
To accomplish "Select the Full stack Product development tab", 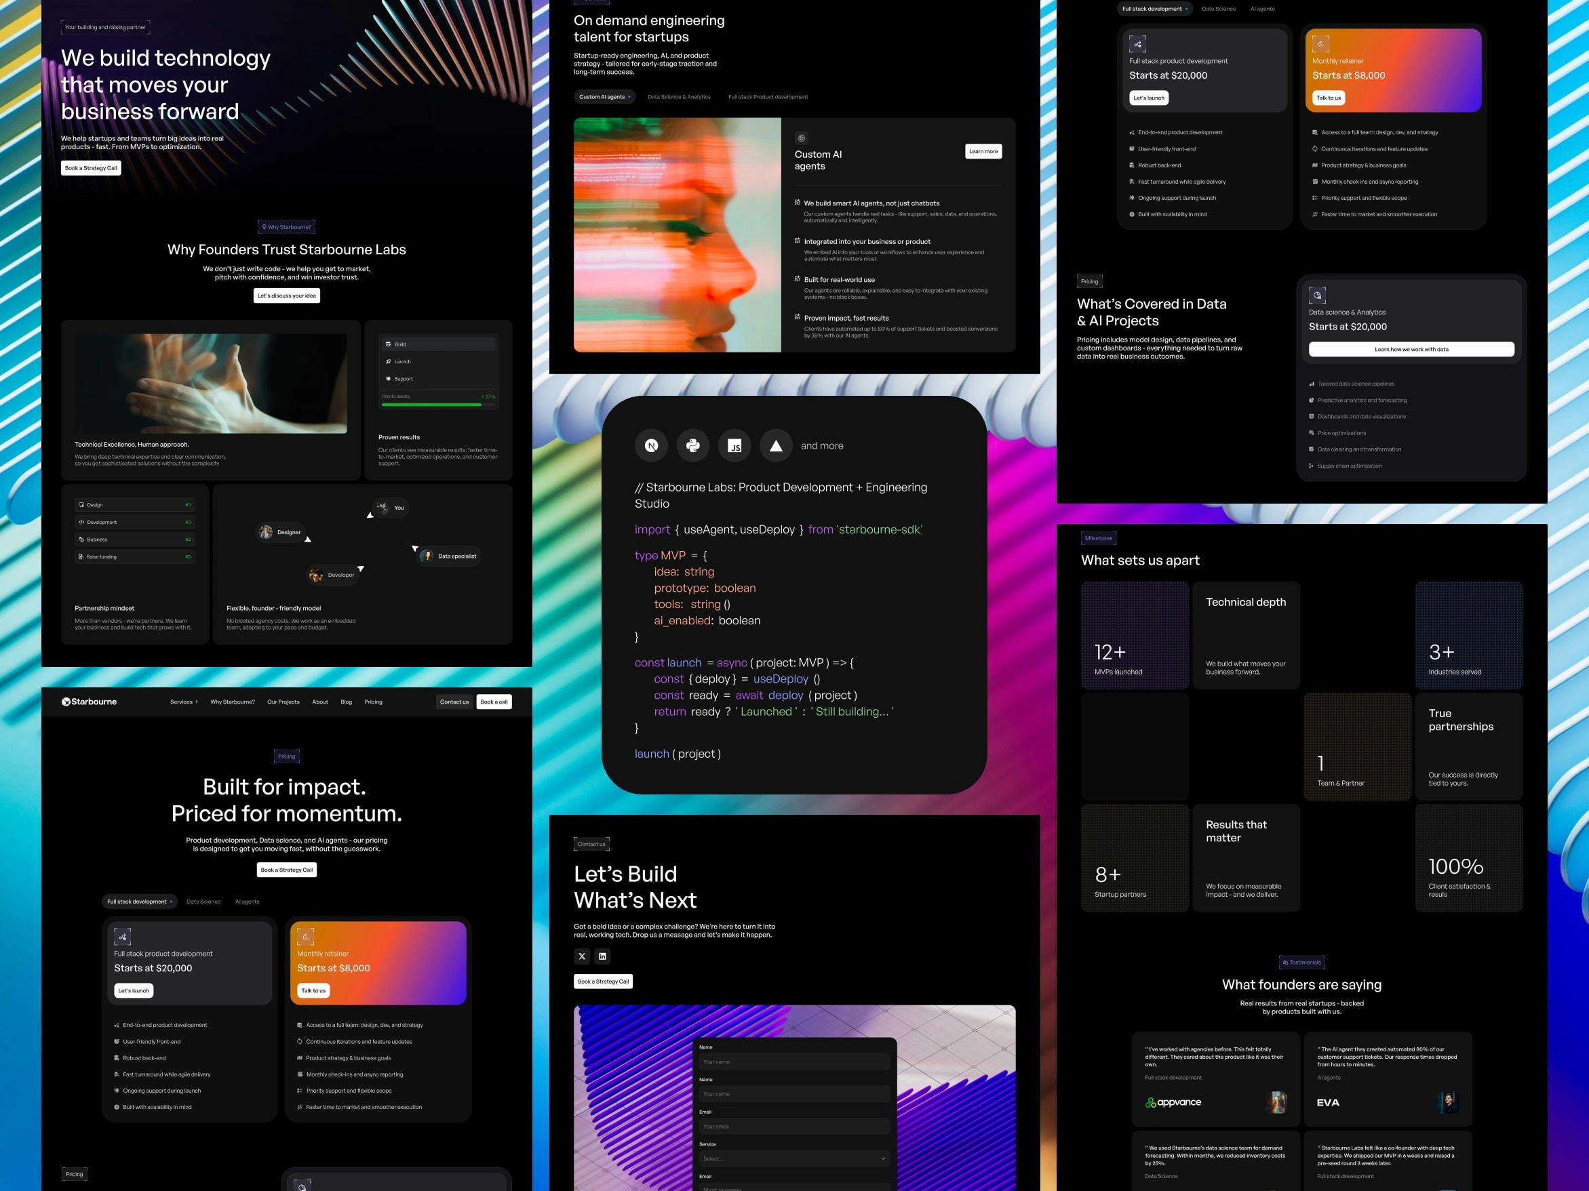I will (768, 97).
